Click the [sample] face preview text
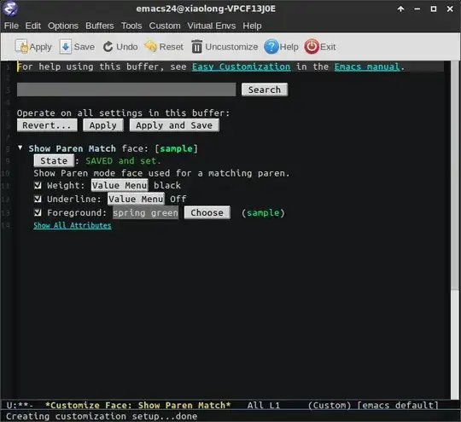461x422 pixels. pos(176,148)
